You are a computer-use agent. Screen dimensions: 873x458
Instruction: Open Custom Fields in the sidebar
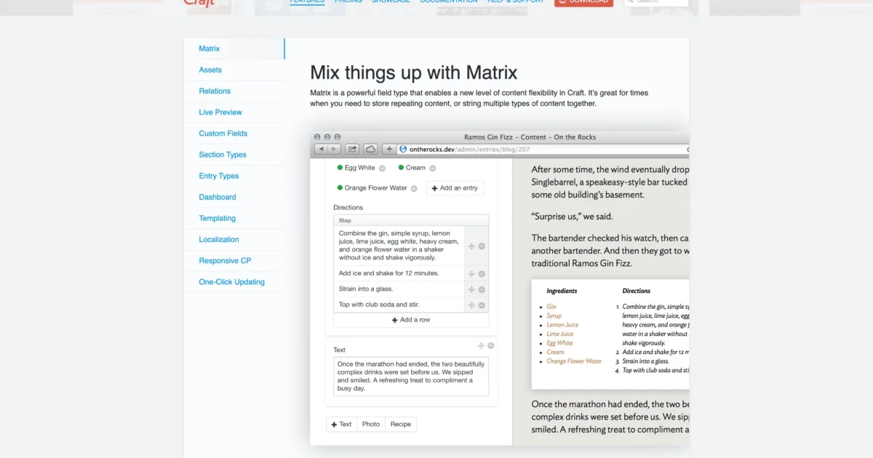(234, 133)
